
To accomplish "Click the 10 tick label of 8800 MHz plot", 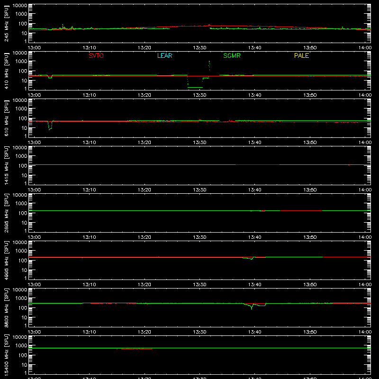I will (x=24, y=317).
